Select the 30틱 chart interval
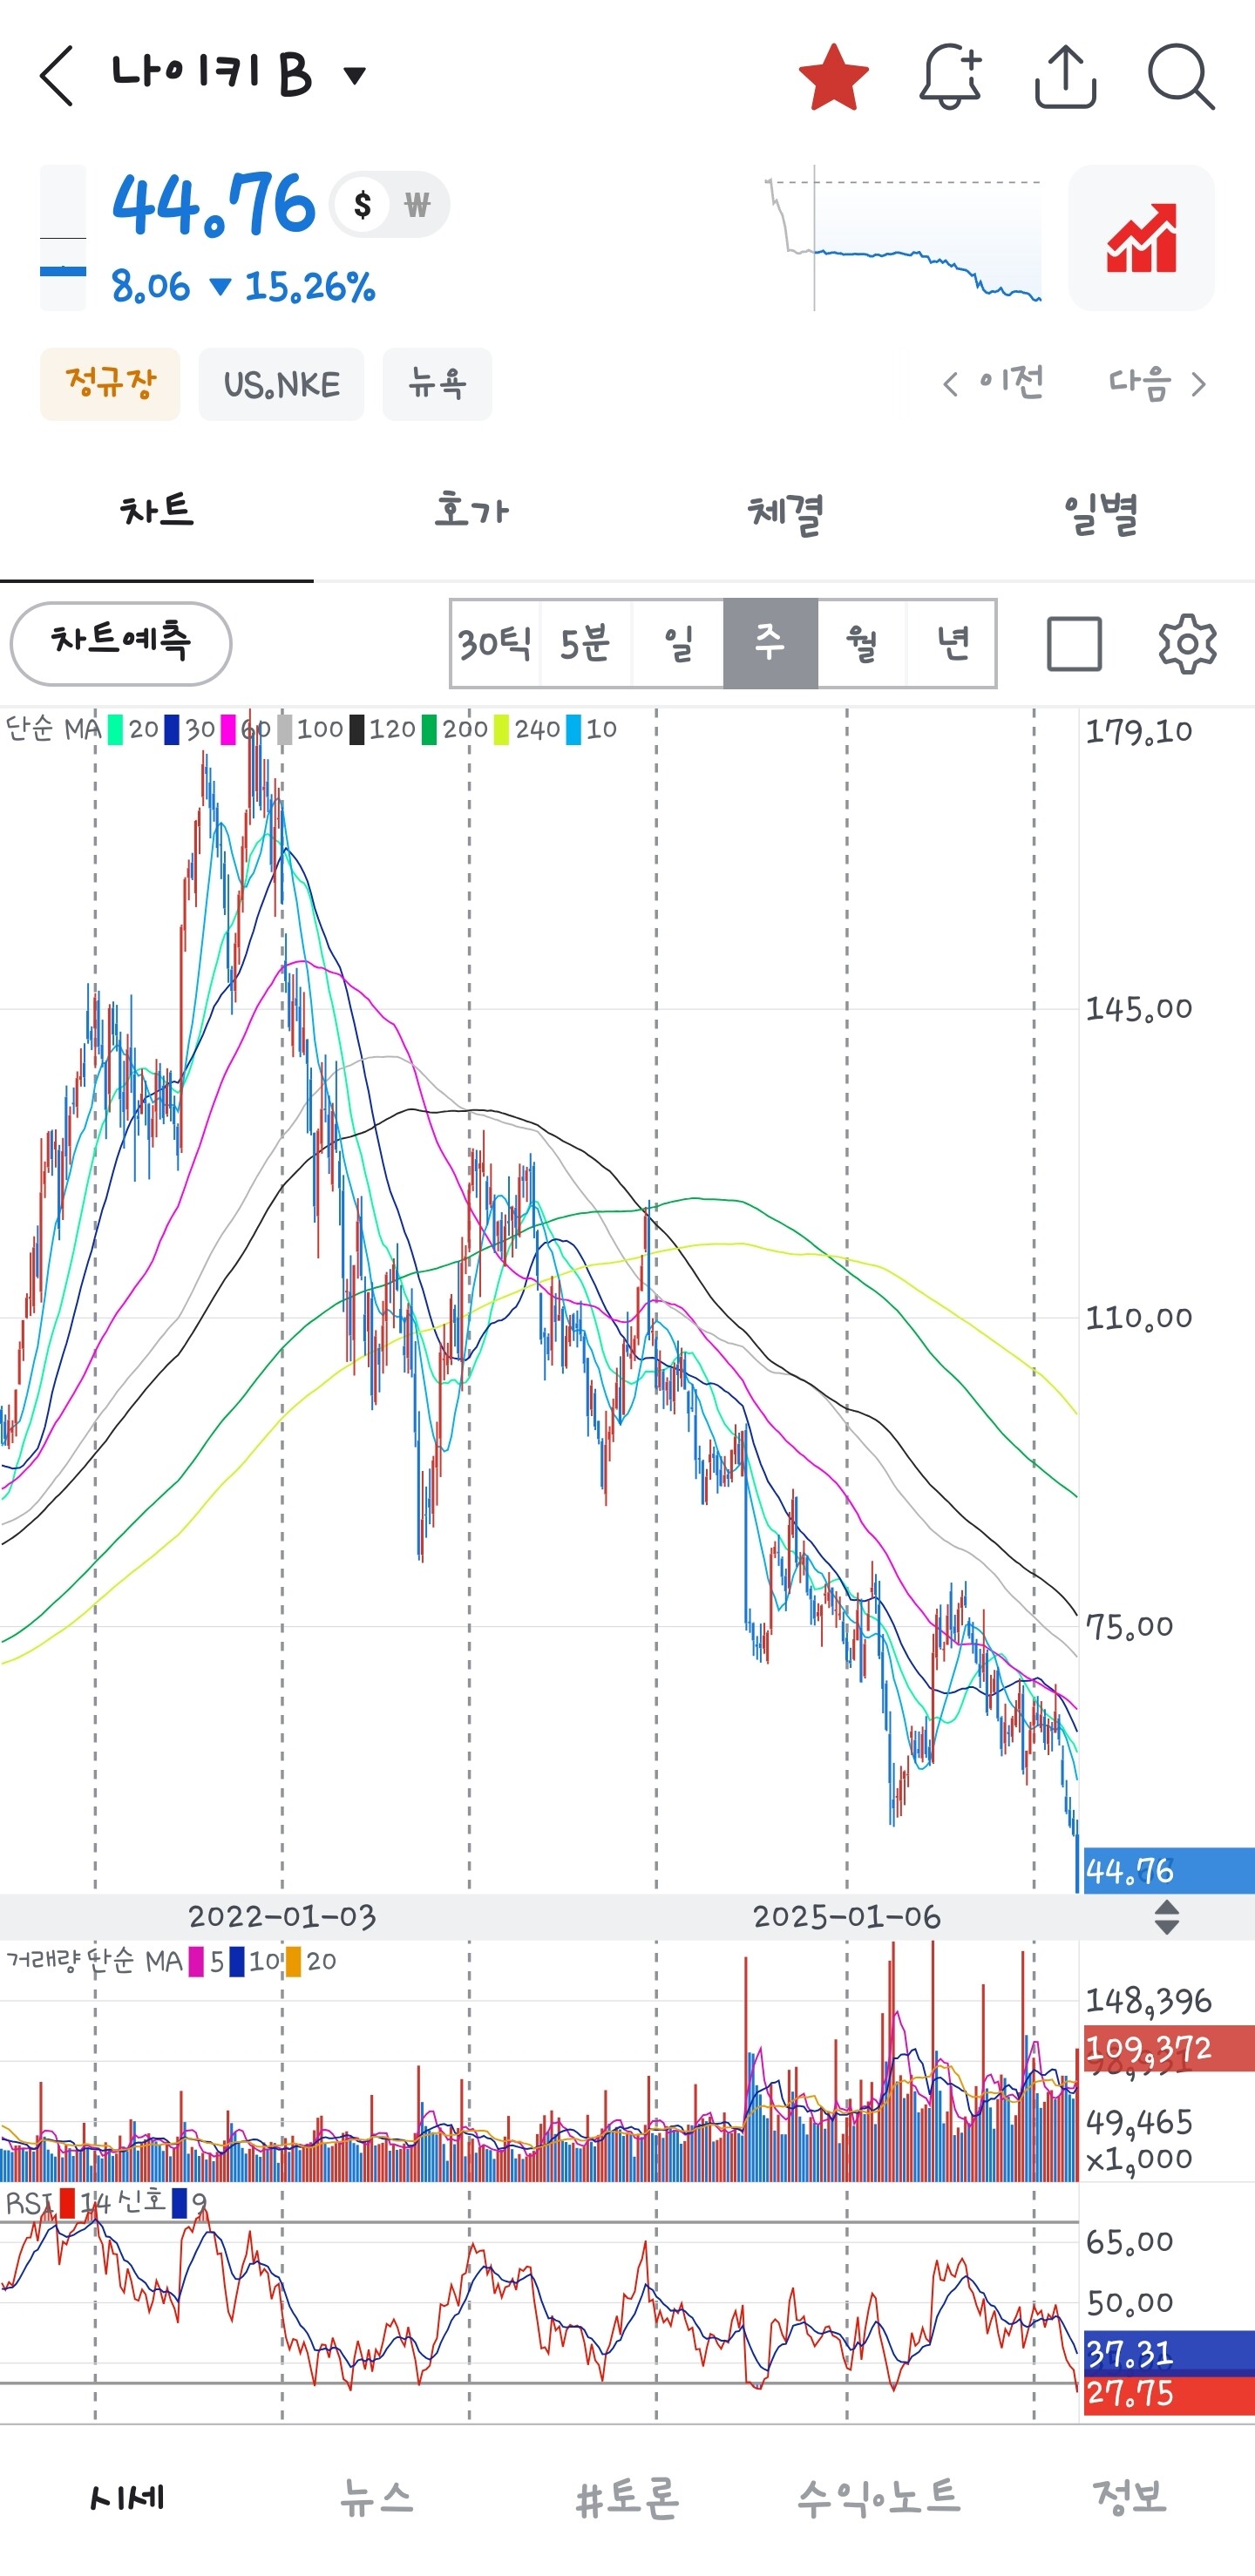The width and height of the screenshot is (1255, 2576). (495, 643)
